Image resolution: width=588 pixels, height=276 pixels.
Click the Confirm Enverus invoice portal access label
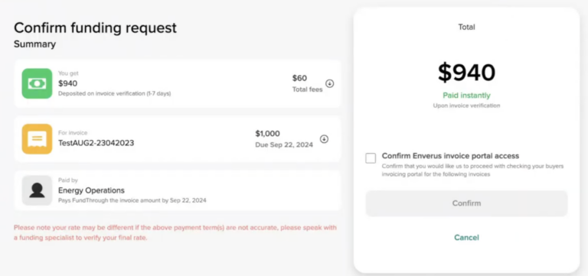point(450,156)
